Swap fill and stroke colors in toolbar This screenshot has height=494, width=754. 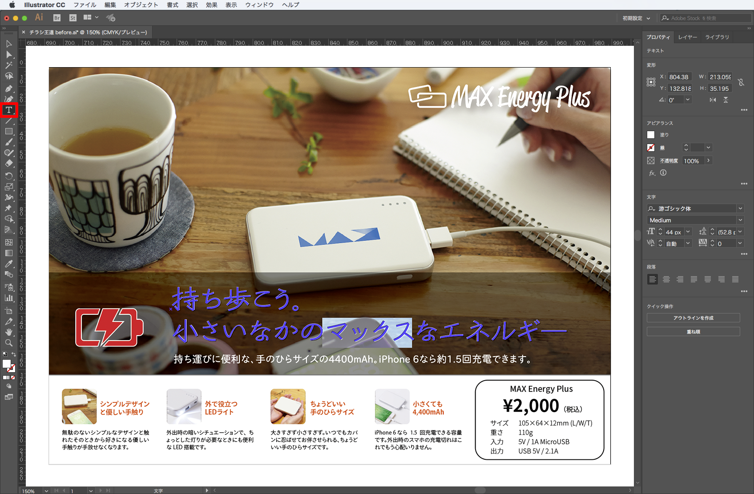pos(14,354)
